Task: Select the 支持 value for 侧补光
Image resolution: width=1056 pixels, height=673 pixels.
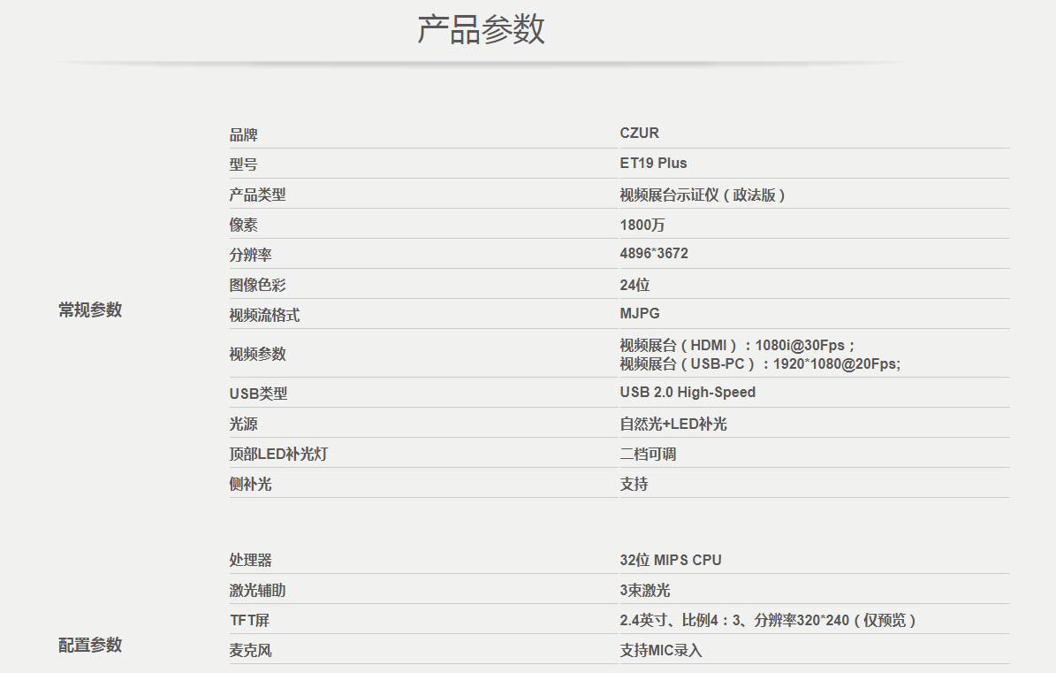Action: coord(634,485)
